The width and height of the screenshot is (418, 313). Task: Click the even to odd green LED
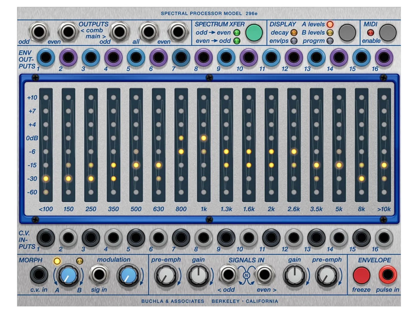(x=237, y=41)
